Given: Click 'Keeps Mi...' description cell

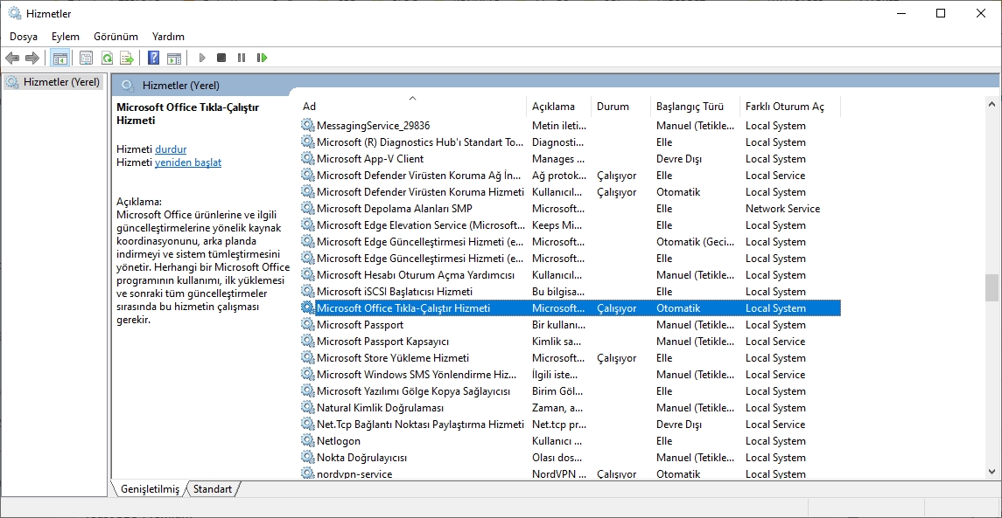Looking at the screenshot, I should (x=555, y=225).
